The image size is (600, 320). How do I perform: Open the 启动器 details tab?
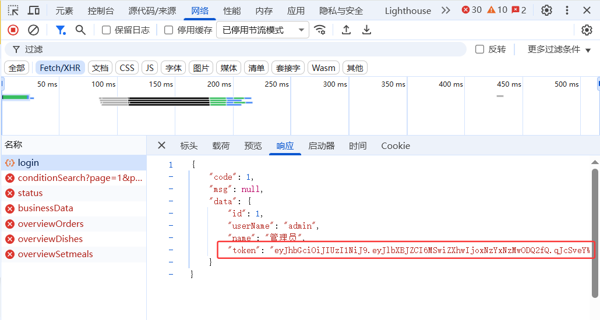click(x=322, y=145)
